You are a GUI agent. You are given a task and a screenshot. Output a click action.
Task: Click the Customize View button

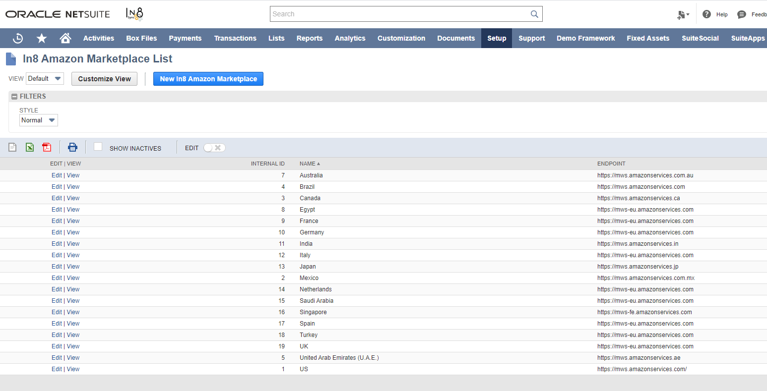click(104, 79)
